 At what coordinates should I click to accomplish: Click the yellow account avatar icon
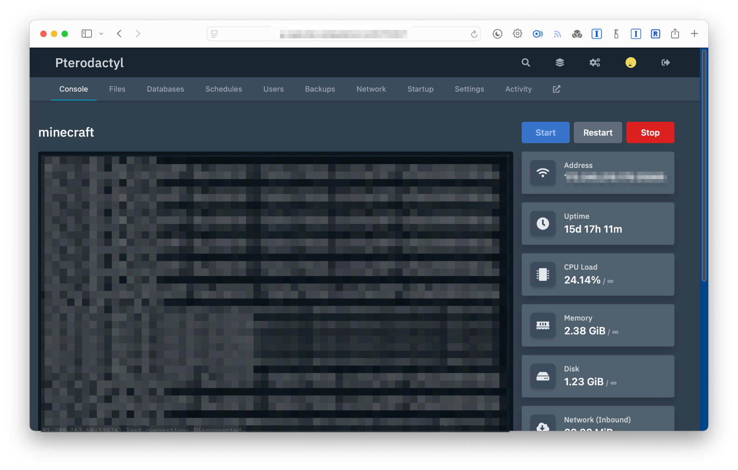[x=631, y=63]
